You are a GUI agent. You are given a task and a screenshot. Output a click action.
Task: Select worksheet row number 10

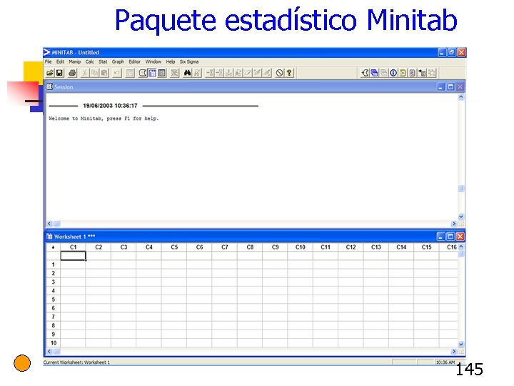(x=53, y=343)
